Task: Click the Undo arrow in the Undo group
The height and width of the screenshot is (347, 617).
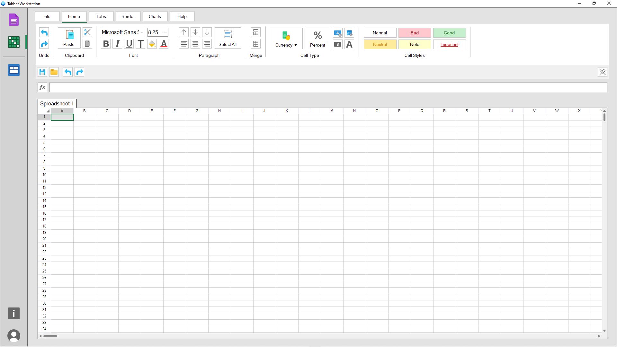Action: coord(44,32)
